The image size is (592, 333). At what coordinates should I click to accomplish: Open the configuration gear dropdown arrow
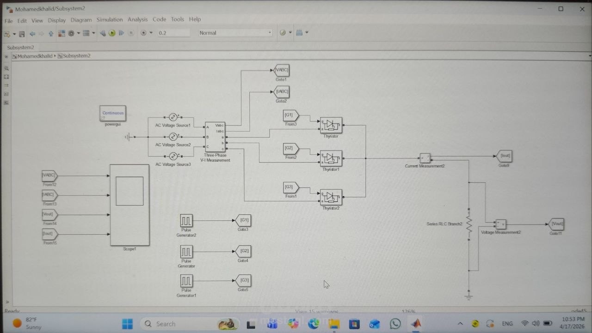(x=78, y=33)
